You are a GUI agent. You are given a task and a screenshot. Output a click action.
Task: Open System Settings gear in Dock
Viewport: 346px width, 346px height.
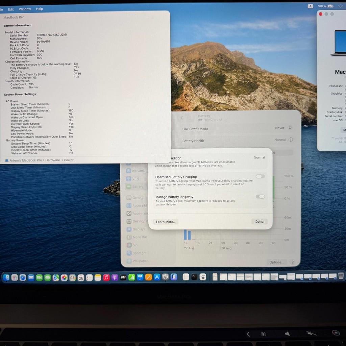coord(165,277)
